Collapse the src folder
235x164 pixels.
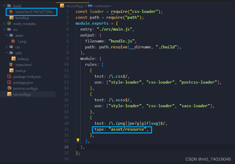[4, 29]
